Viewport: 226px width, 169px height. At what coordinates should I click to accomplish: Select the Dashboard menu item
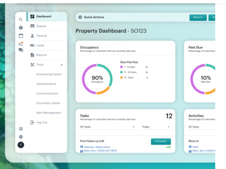tap(47, 16)
